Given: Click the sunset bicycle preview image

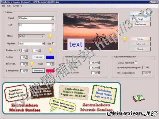Looking at the screenshot, I should point(90,32).
